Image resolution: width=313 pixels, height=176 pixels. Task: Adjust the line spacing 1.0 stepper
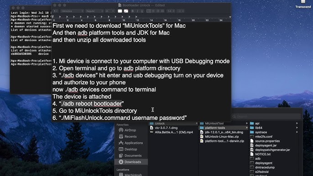tap(171, 11)
